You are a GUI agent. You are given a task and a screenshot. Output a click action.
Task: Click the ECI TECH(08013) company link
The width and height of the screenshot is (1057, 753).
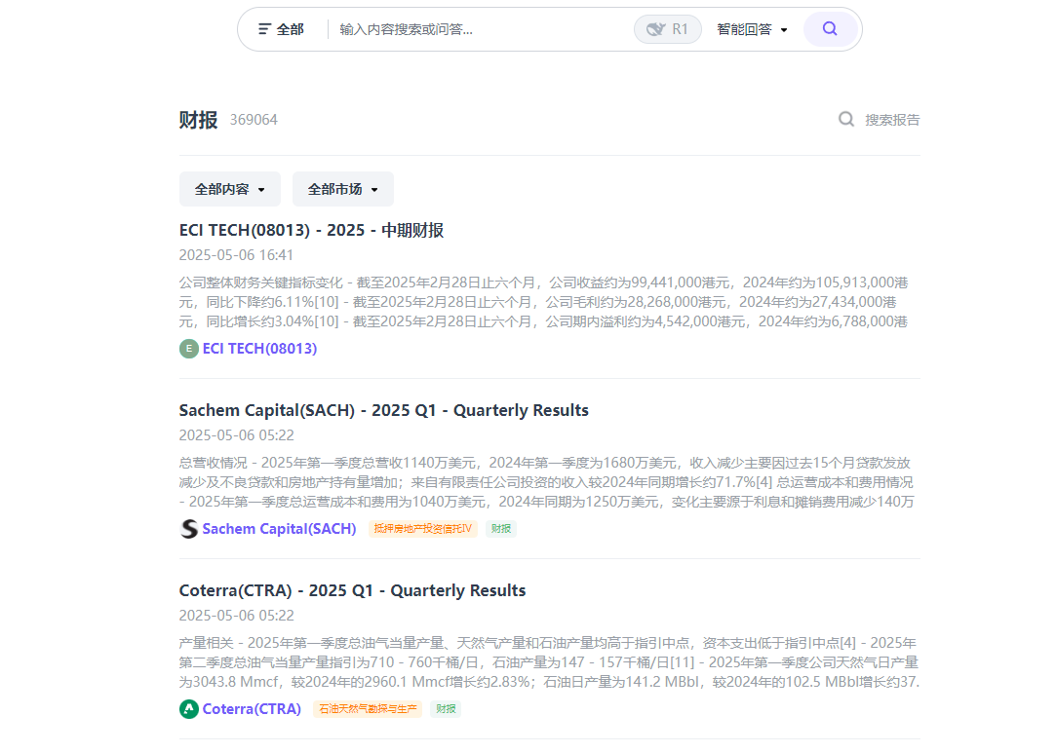pos(259,349)
